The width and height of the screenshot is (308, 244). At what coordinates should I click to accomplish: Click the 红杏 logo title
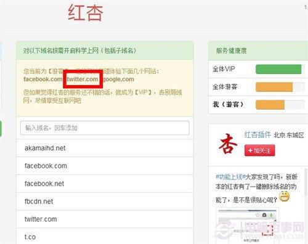pyautogui.click(x=86, y=13)
